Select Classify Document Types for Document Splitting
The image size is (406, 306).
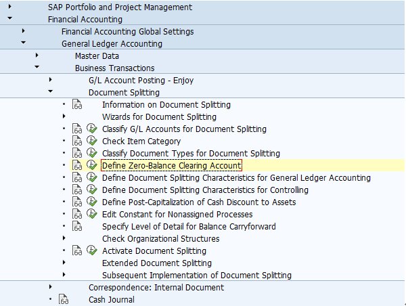[191, 154]
